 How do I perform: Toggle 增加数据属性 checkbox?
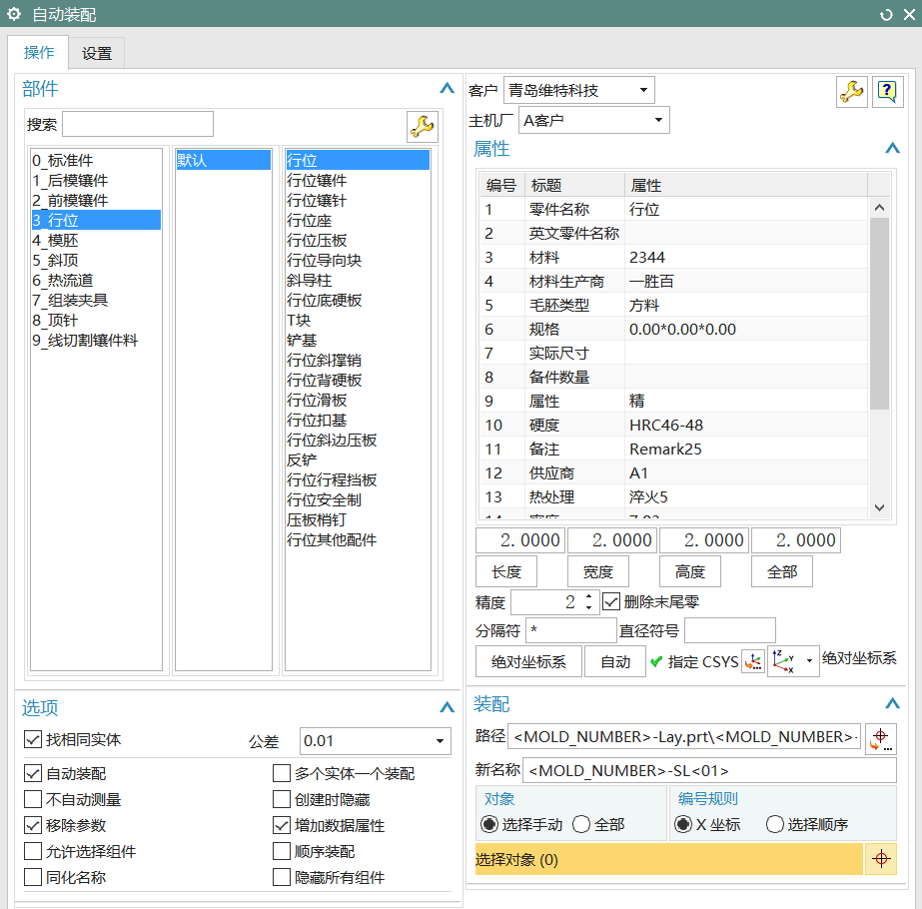282,825
